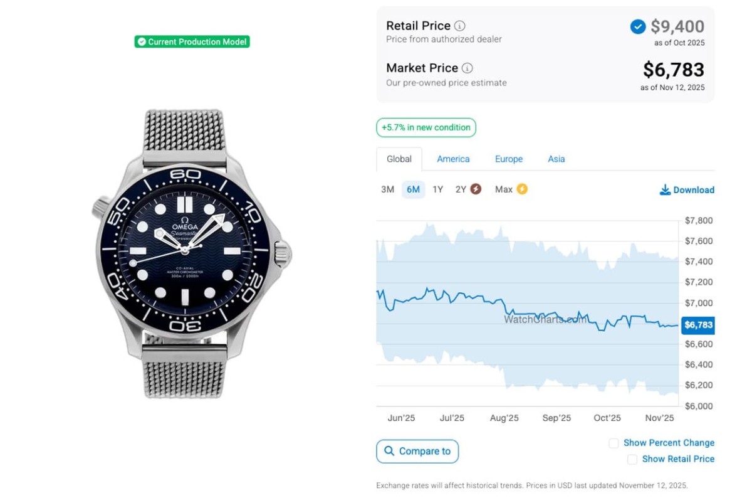Click the Current Production Model checkmark icon
The height and width of the screenshot is (498, 752).
click(142, 42)
